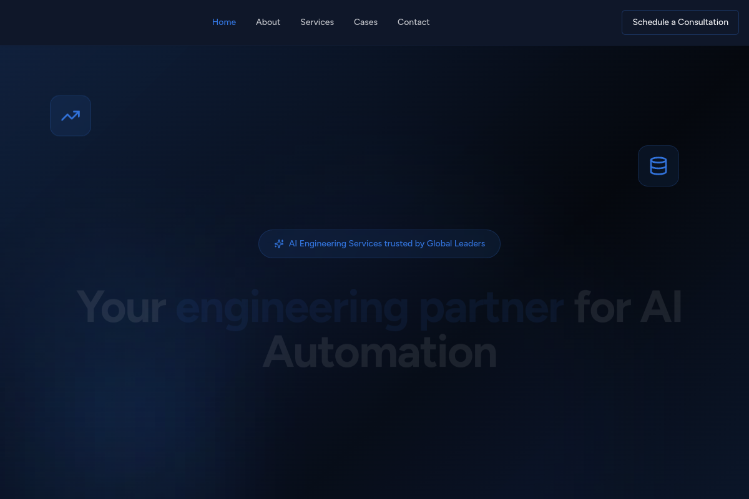The image size is (749, 499).
Task: Open Services in the navigation bar
Action: [x=317, y=22]
